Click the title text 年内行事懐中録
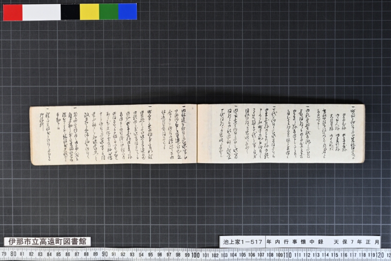The height and width of the screenshot is (261, 391). pyautogui.click(x=295, y=242)
